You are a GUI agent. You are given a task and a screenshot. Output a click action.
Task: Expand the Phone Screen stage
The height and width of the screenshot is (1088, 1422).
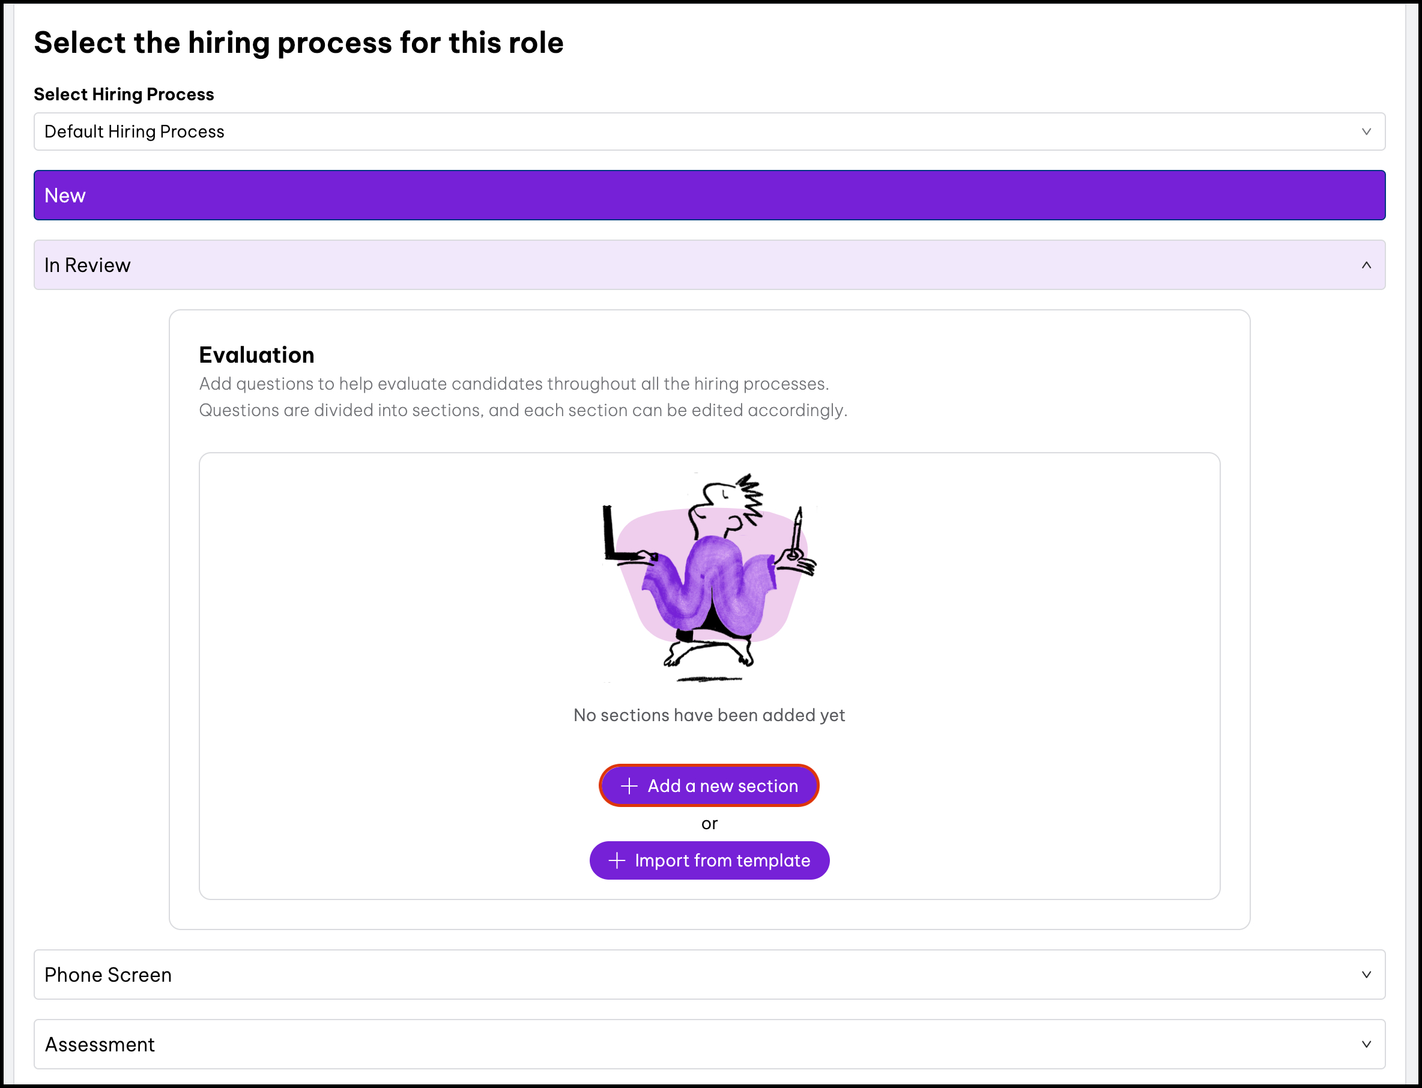710,975
